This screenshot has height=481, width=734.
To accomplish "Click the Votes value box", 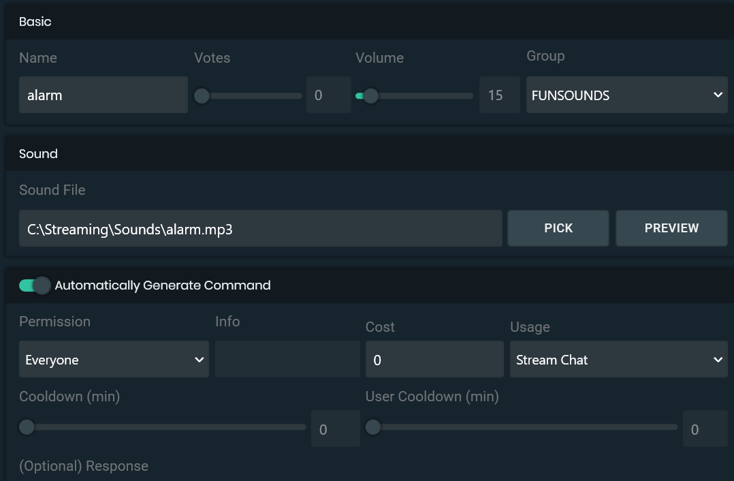I will [328, 95].
